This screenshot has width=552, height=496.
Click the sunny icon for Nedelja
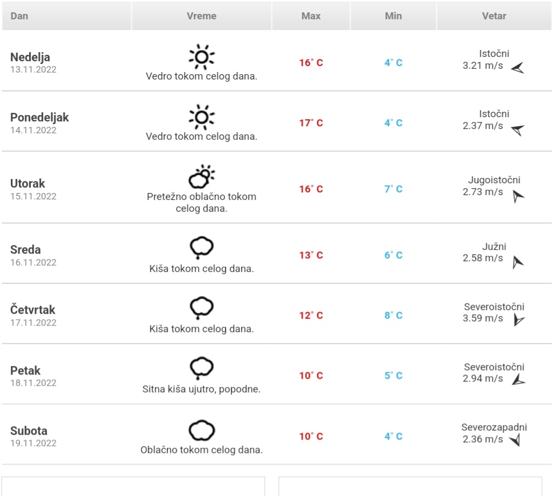201,56
